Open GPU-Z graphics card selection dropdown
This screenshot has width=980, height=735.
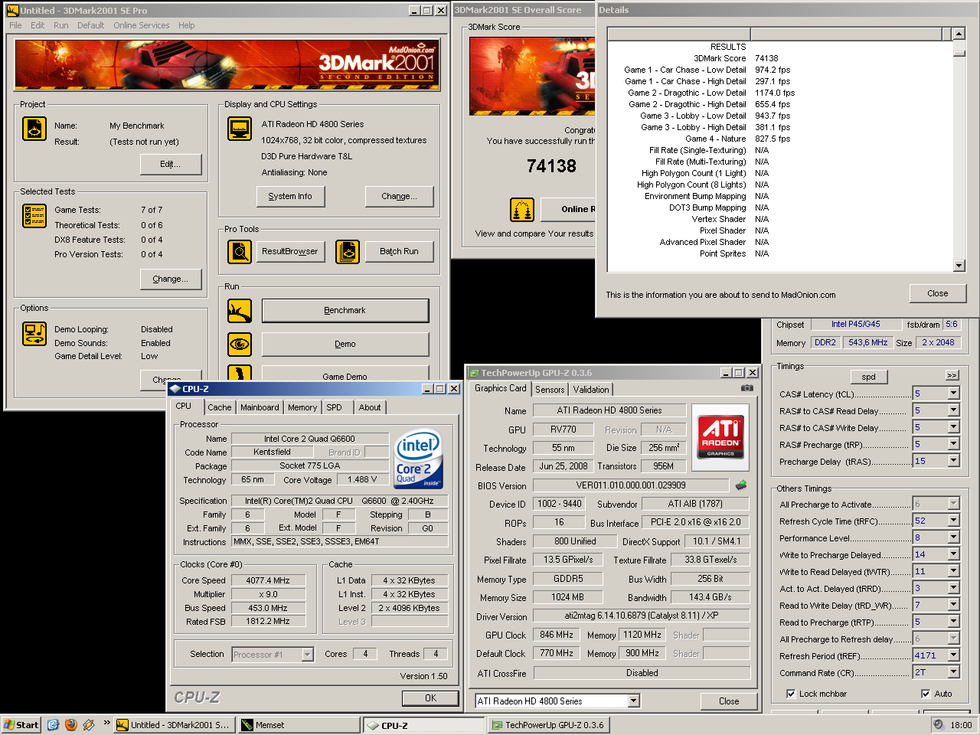tap(633, 701)
